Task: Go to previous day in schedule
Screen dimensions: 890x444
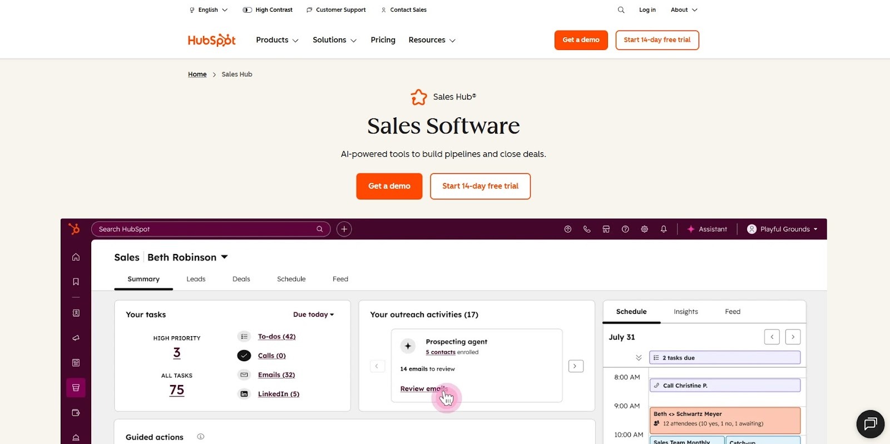Action: point(772,337)
